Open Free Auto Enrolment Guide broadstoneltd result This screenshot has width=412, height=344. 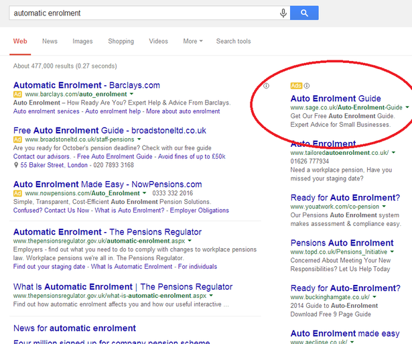tap(110, 131)
